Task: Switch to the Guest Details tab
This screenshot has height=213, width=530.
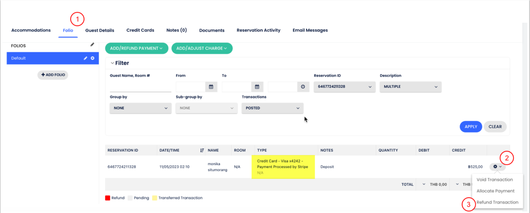Action: point(100,30)
